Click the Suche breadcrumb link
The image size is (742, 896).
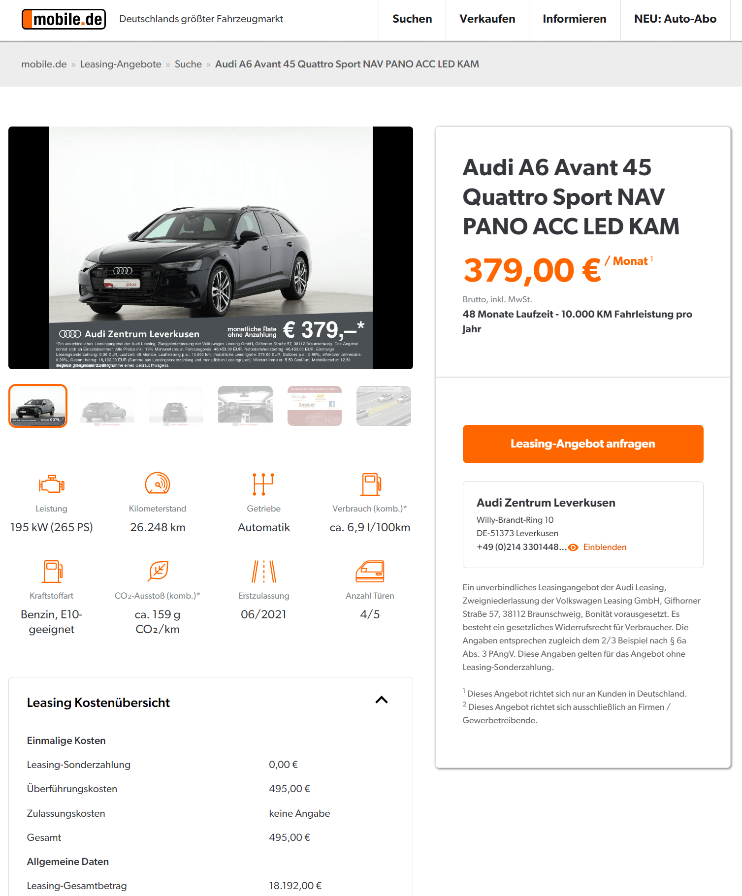(x=188, y=64)
